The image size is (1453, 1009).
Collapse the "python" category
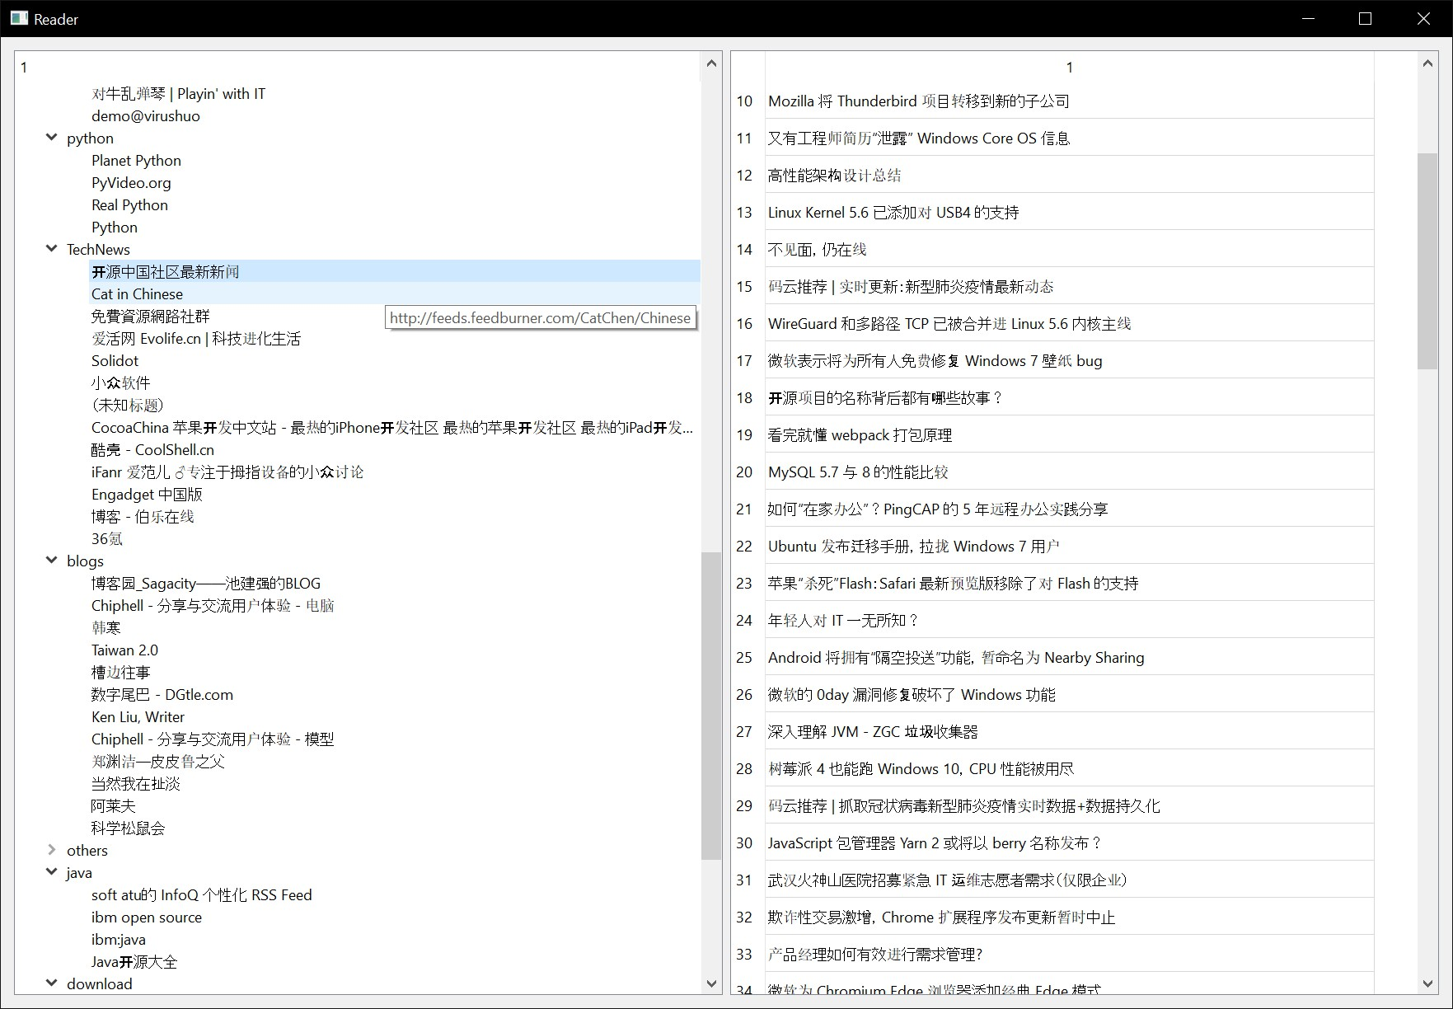click(x=52, y=137)
